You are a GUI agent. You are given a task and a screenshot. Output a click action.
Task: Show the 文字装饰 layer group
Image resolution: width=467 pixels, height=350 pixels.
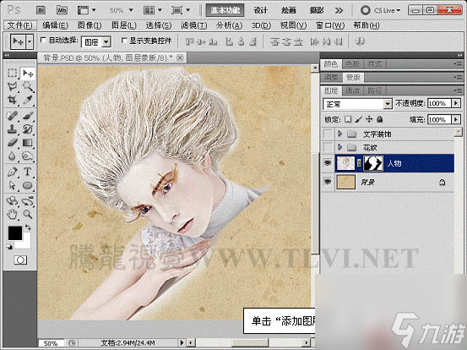coord(328,134)
